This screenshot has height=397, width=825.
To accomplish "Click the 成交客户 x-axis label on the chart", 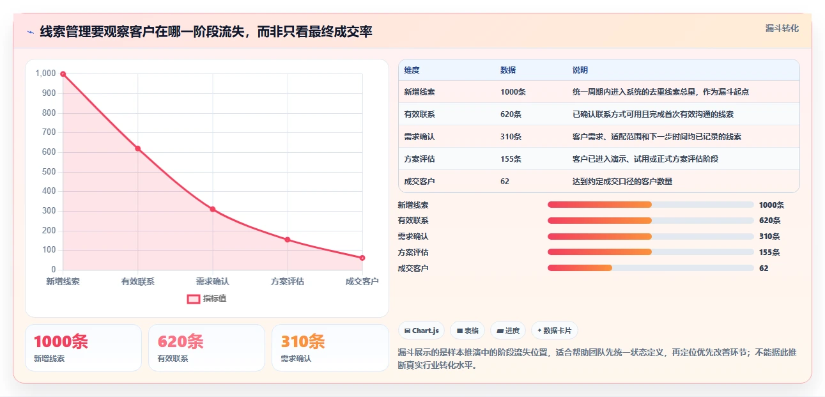I will [x=362, y=281].
